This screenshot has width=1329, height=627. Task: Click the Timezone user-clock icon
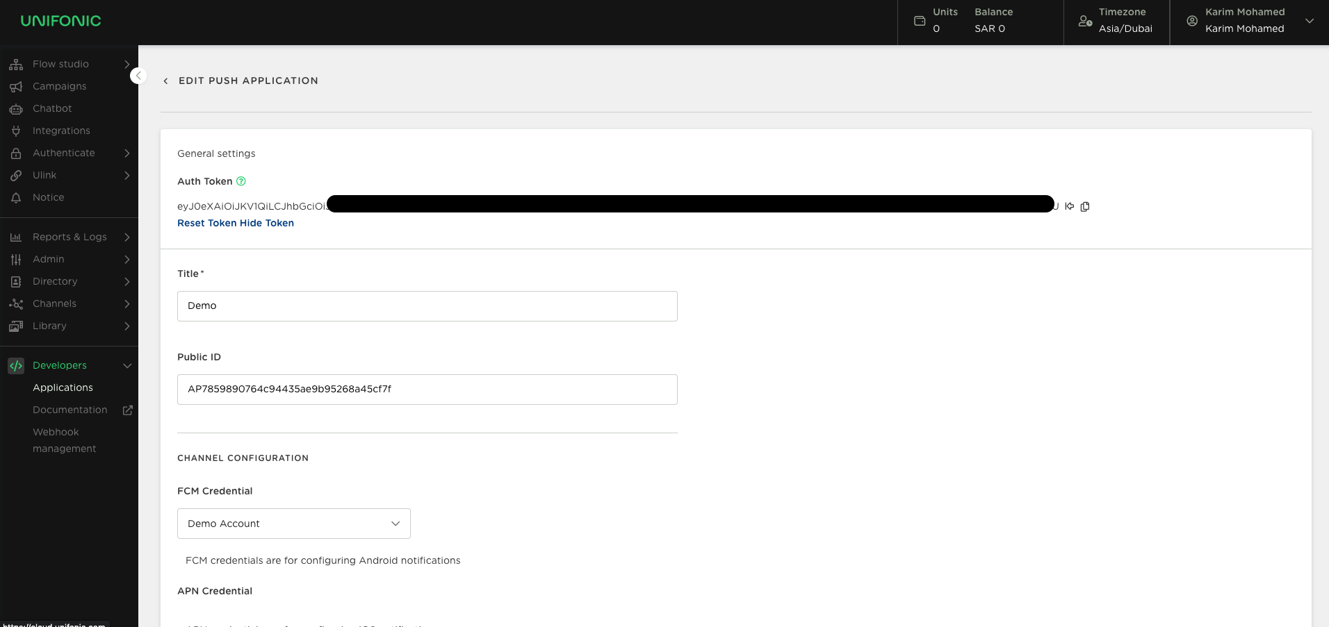1085,21
